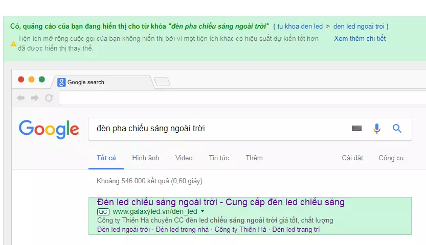Click the Xem thêm chi tiết link
Screen dimensions: 426x245
tap(360, 39)
